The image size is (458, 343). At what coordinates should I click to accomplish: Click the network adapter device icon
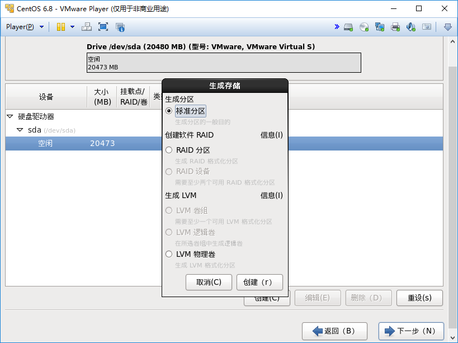click(380, 27)
